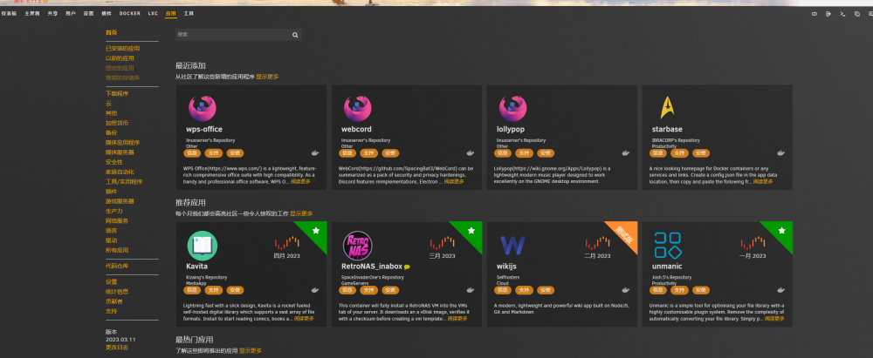
Task: Click the trend chart icon on unmanic card
Action: pos(753,243)
